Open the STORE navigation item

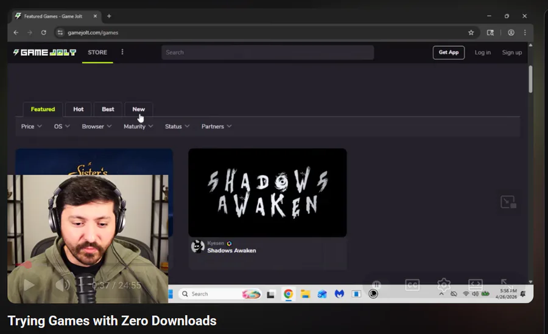click(97, 52)
